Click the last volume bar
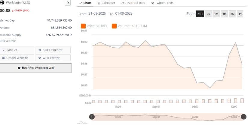248x125 pixels. click(242, 100)
